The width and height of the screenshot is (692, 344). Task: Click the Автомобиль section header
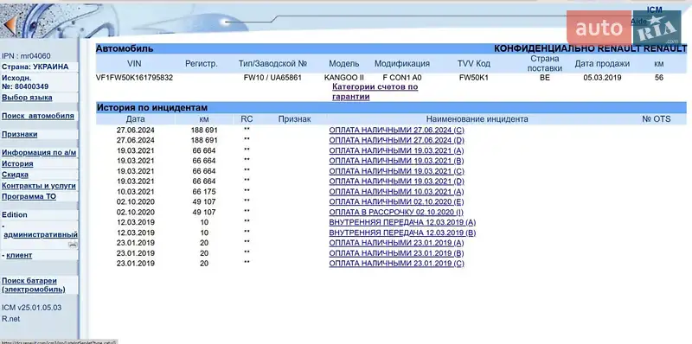pos(125,48)
